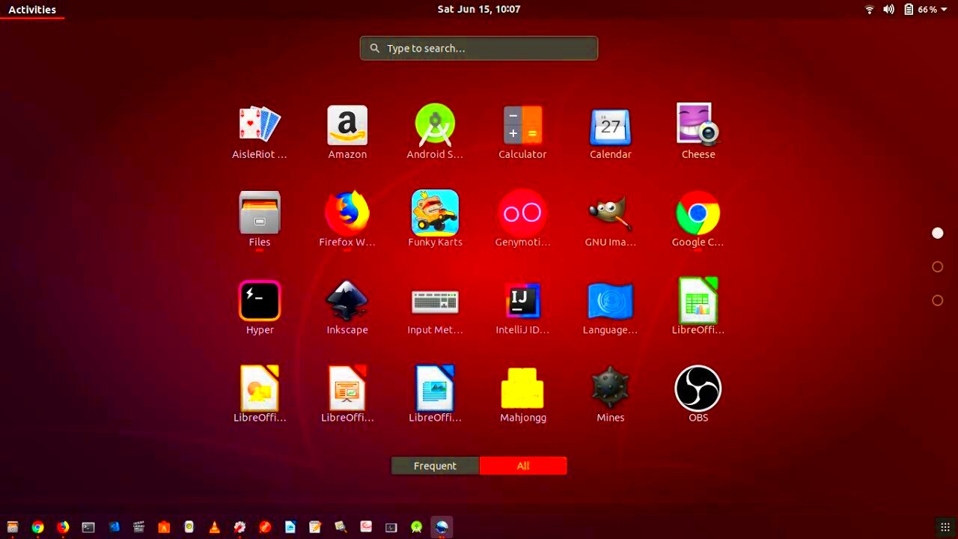958x539 pixels.
Task: Focus the Type to search field
Action: 479,48
